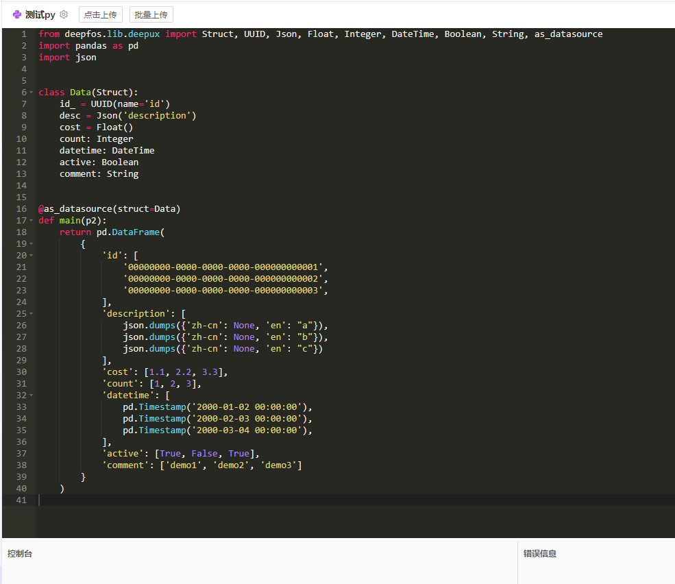Collapse the def main function fold arrow
Image resolution: width=675 pixels, height=584 pixels.
[x=32, y=221]
